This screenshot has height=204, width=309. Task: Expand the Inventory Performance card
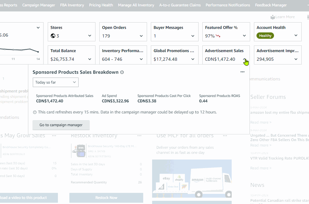(141, 59)
